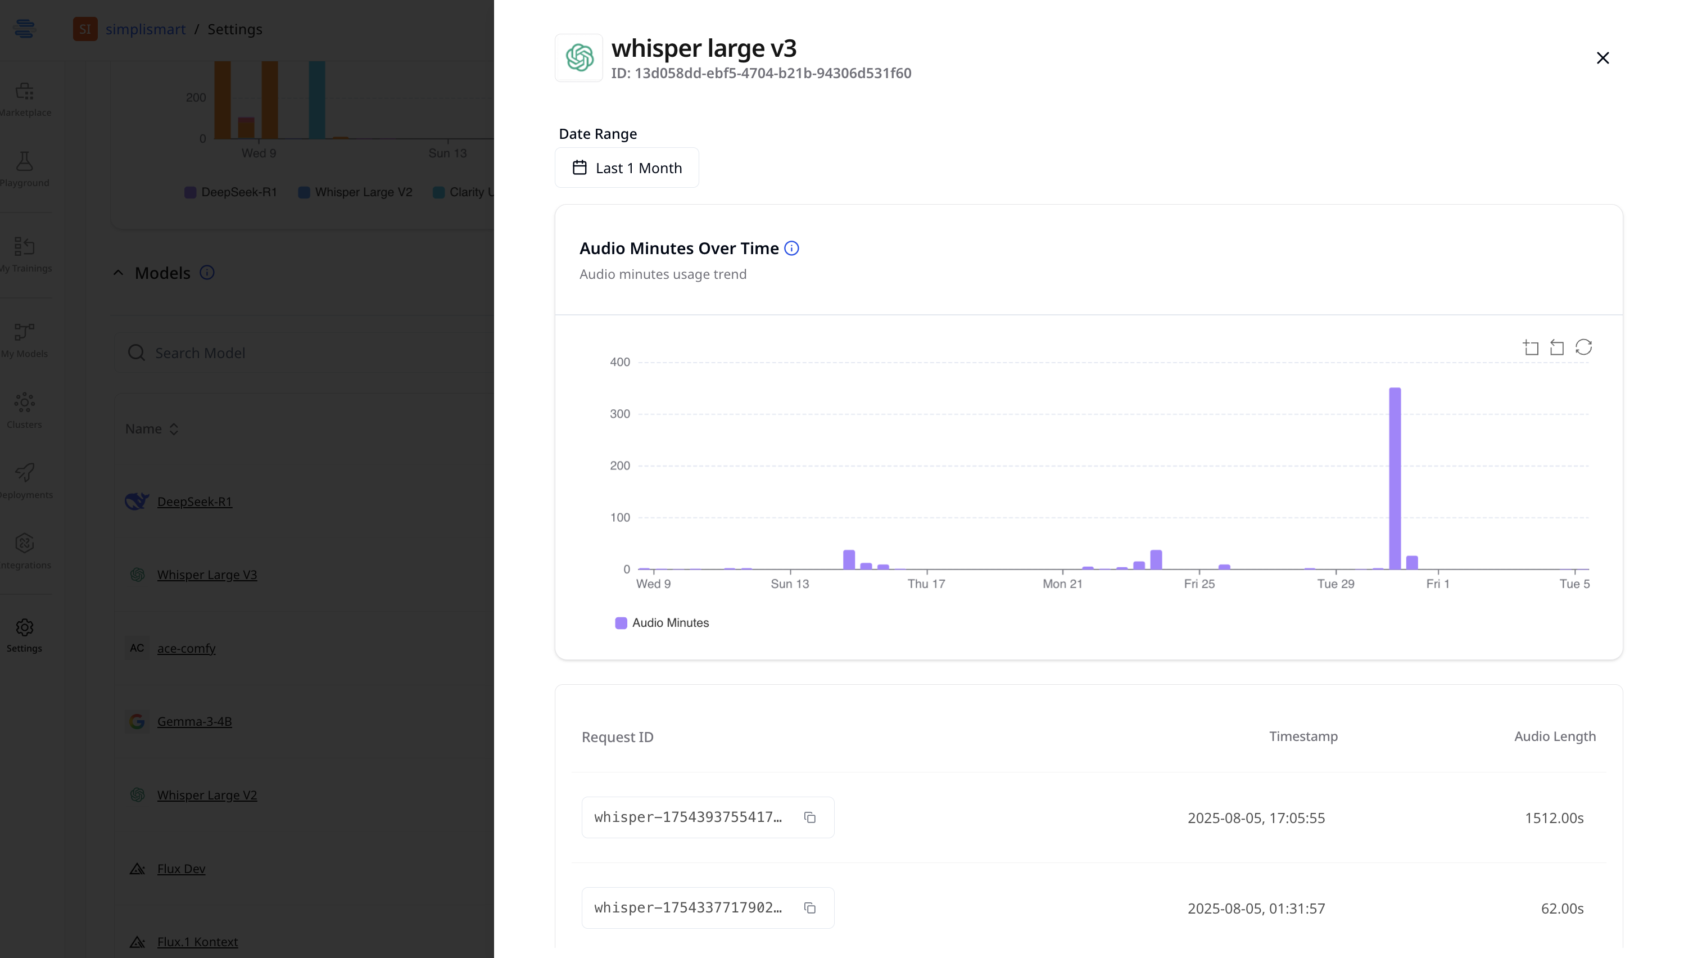
Task: Toggle the Whisper Large V2 legend swatch
Action: tap(304, 192)
